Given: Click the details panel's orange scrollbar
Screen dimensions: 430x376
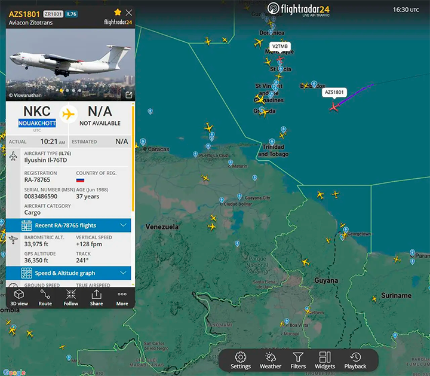Looking at the screenshot, I should (134, 161).
